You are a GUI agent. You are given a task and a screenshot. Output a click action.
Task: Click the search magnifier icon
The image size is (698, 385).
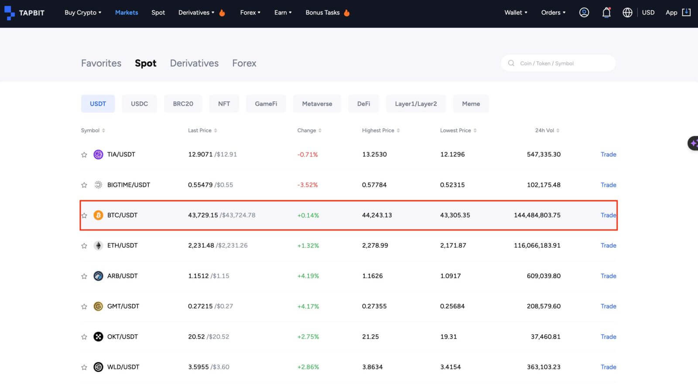(x=511, y=63)
